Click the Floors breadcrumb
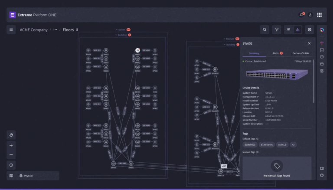Viewport: 333px width, 190px height. [x=68, y=30]
